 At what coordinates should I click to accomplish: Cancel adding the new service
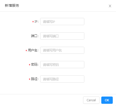click(x=91, y=100)
